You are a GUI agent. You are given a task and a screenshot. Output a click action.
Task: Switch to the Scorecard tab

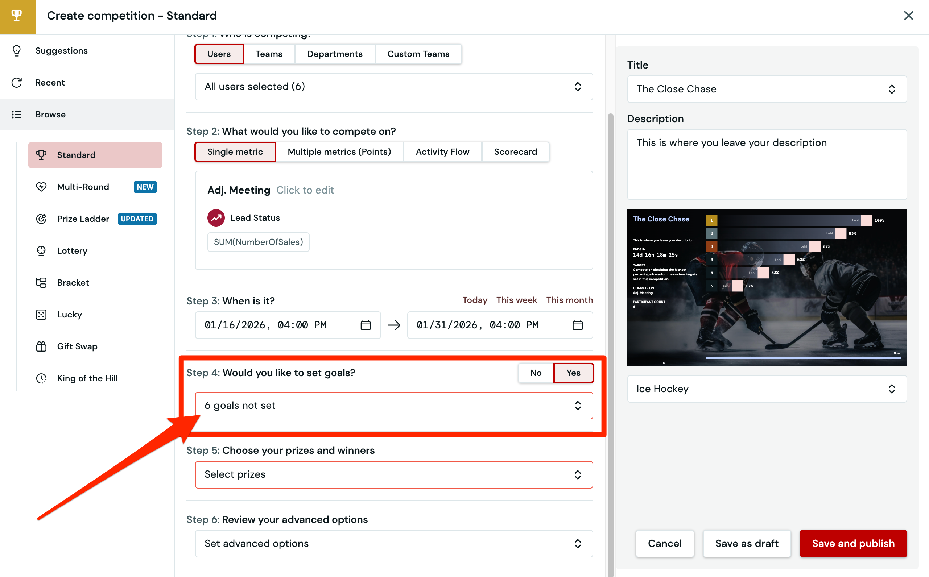click(515, 152)
